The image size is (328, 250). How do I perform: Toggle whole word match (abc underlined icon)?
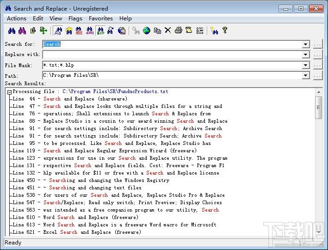[x=79, y=31]
